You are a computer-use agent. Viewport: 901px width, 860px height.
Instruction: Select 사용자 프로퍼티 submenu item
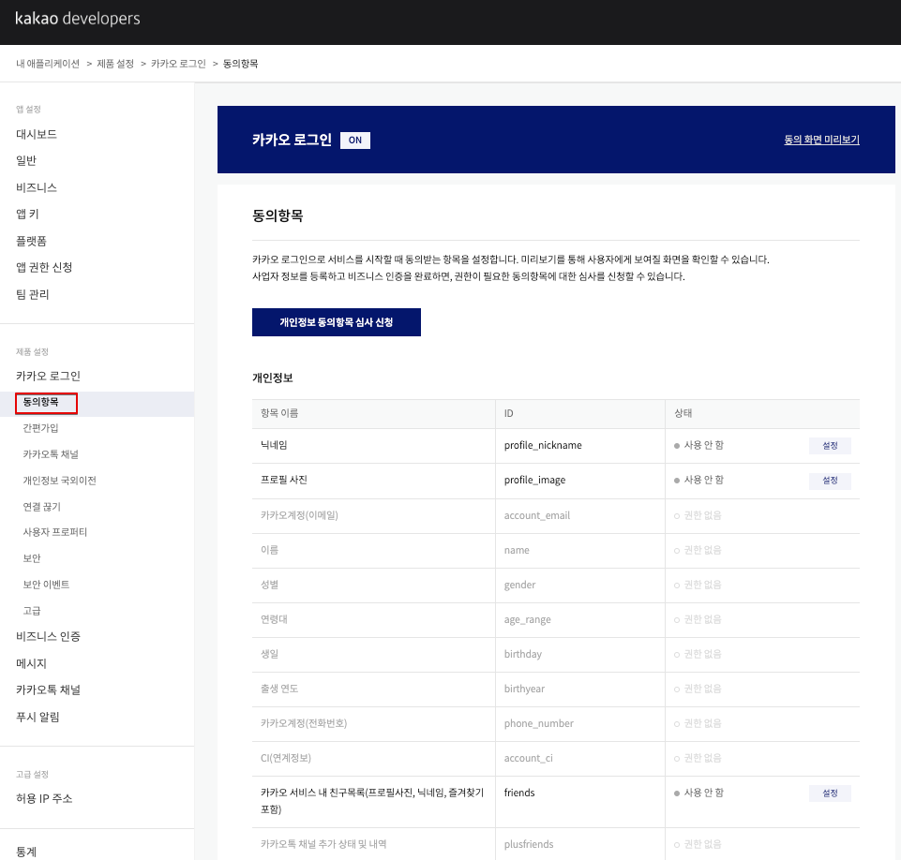tap(55, 532)
